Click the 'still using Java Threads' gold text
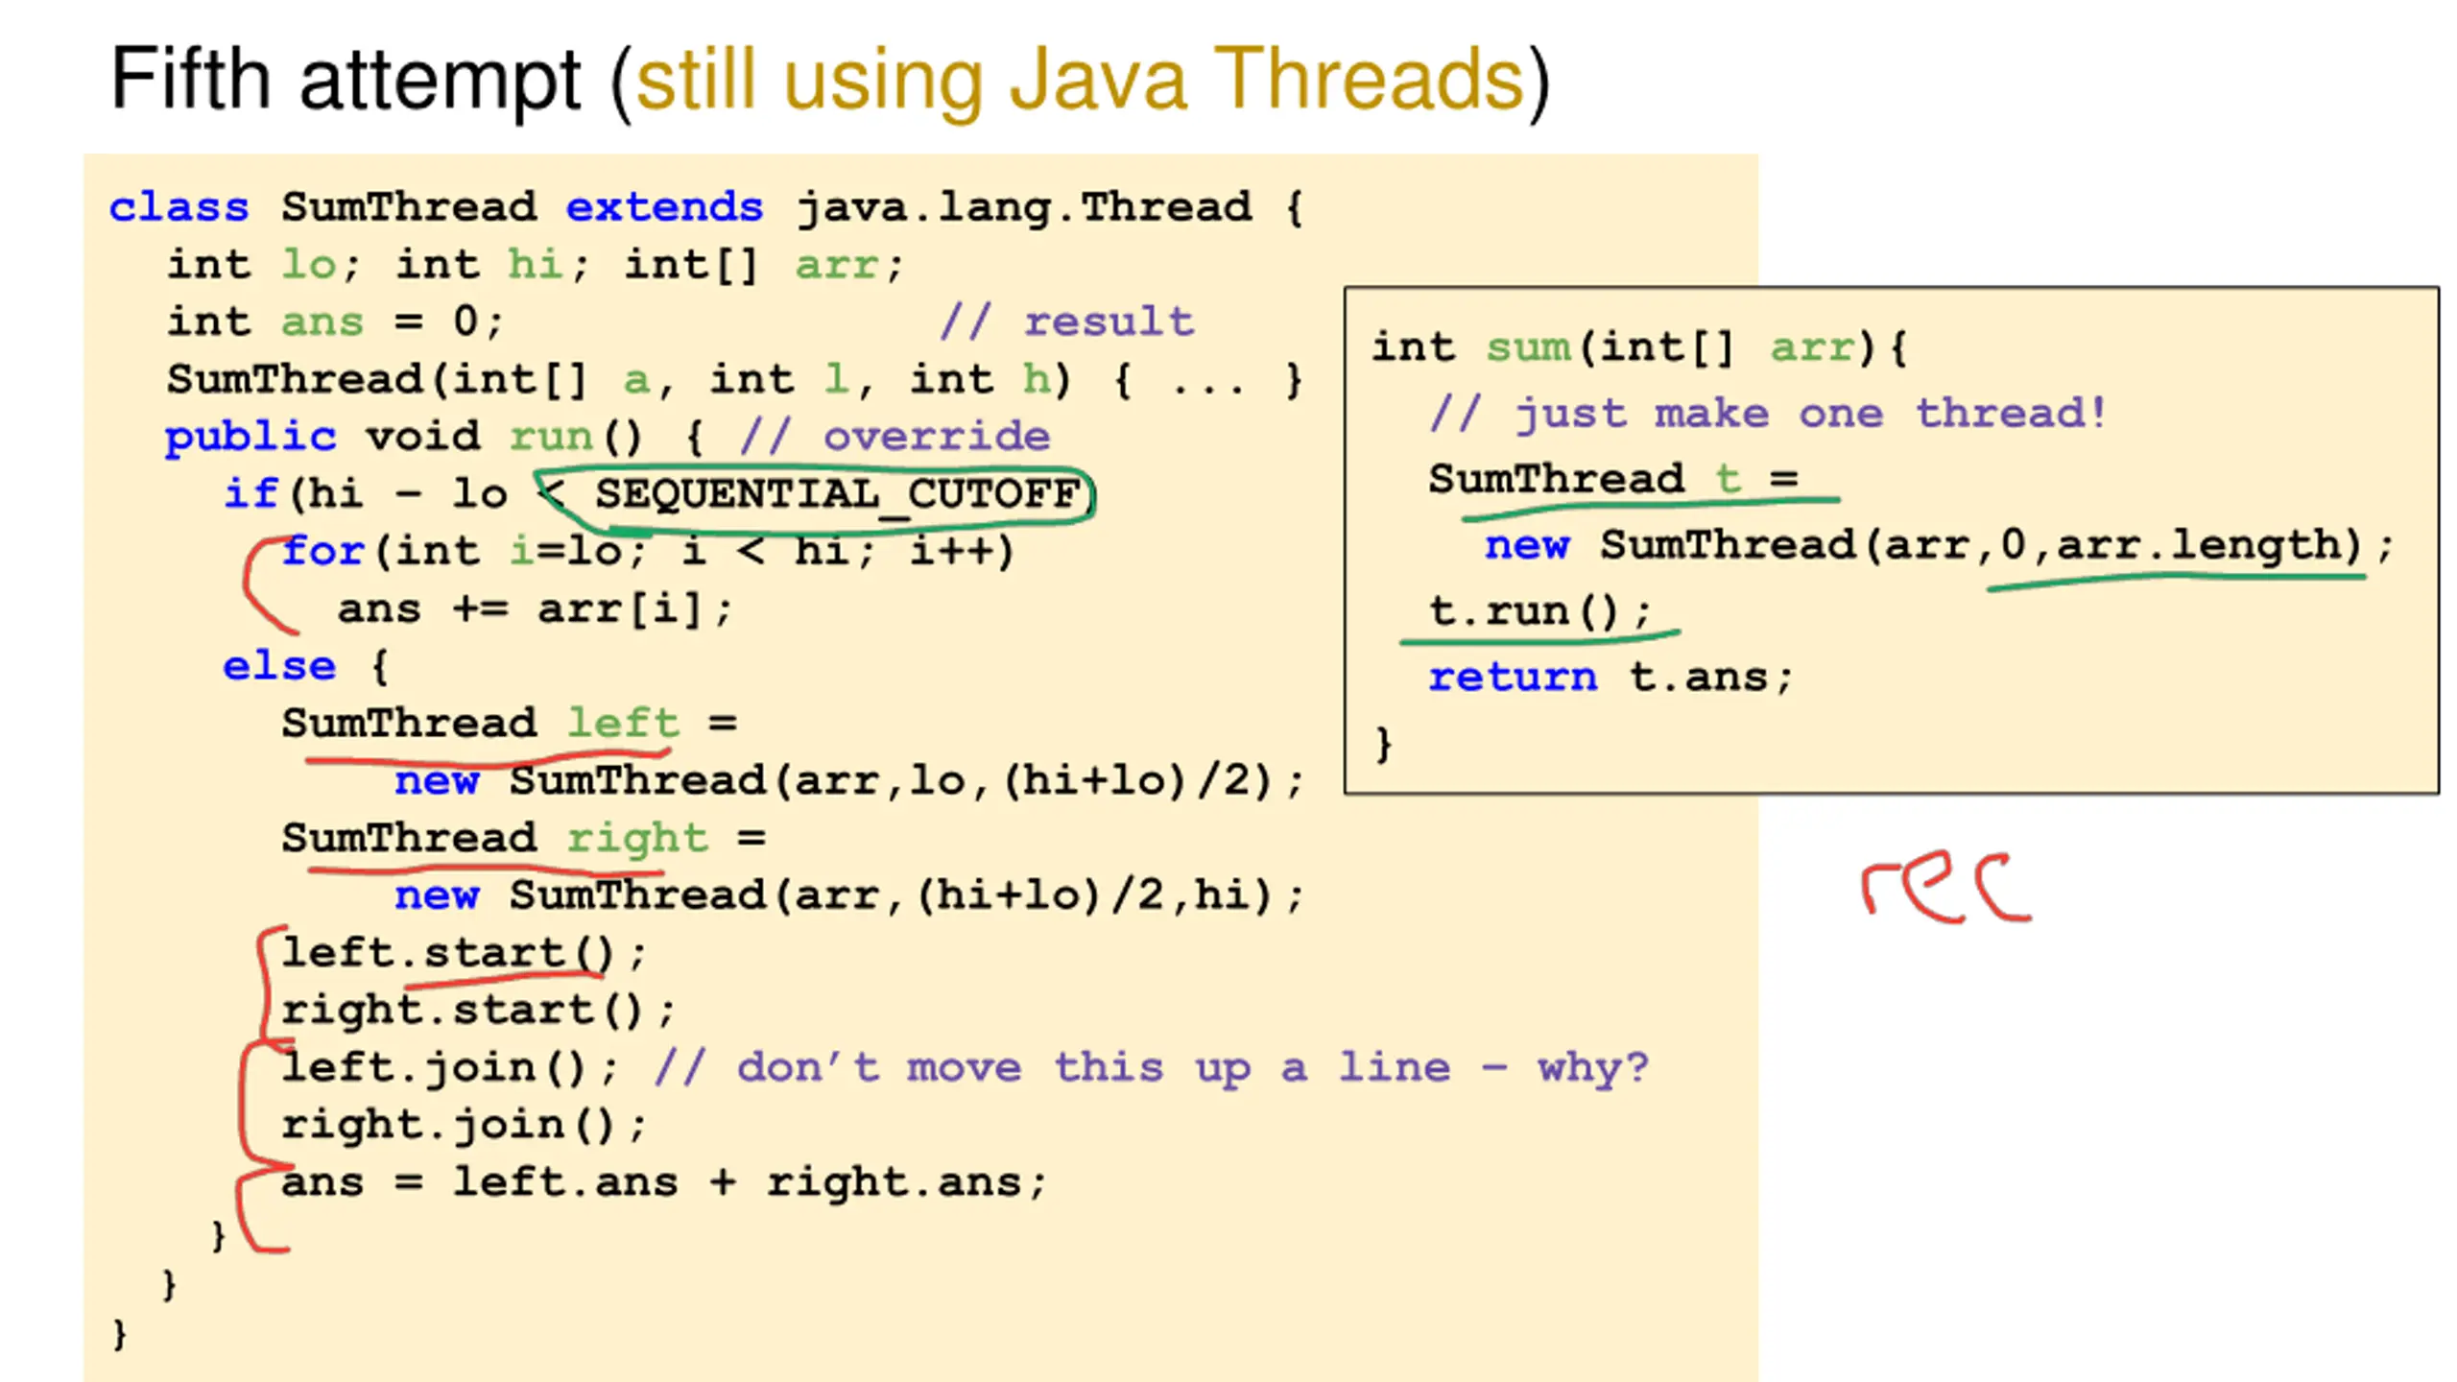Screen dimensions: 2457x1382 (1080, 83)
